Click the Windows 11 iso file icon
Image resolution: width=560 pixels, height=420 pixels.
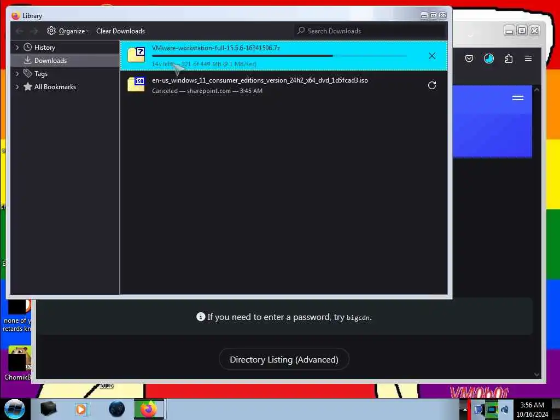[136, 84]
